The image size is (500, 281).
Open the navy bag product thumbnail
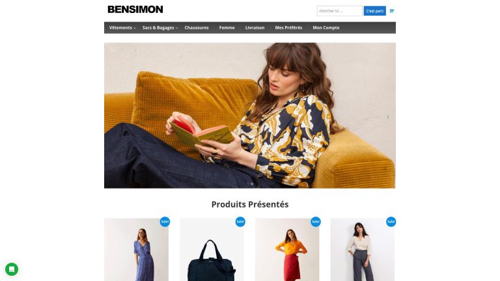click(x=212, y=250)
